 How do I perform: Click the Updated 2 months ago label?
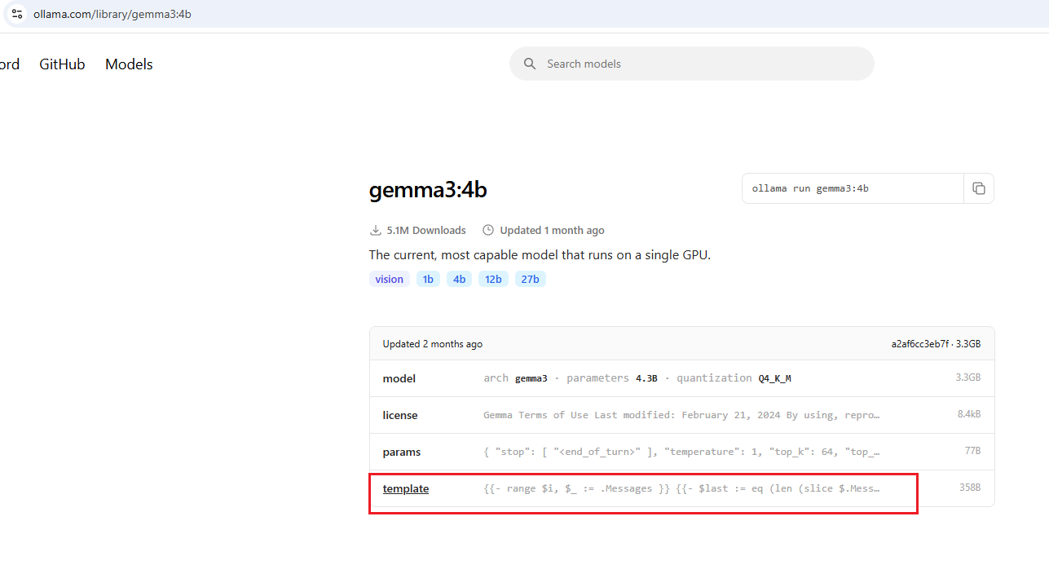pos(433,344)
